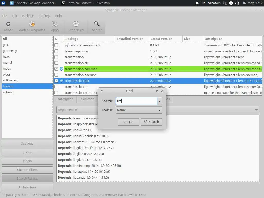
Task: Open the Properties toolbar icon
Action: [76, 24]
